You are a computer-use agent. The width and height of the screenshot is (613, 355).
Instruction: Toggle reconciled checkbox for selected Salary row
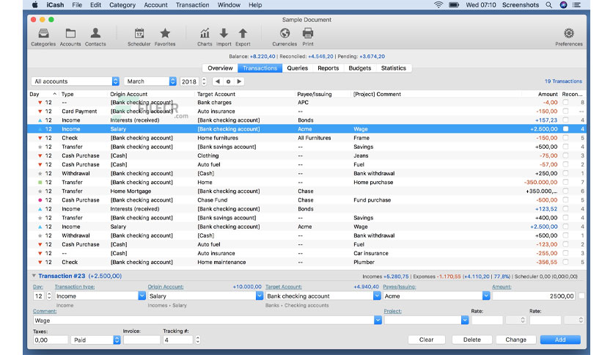pos(565,128)
